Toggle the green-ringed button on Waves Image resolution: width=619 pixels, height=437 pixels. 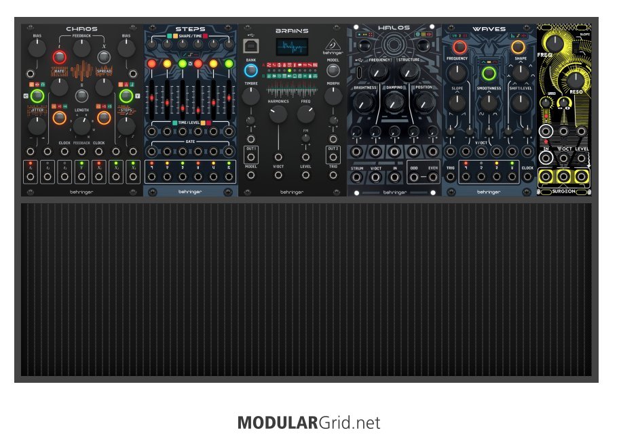click(x=489, y=73)
